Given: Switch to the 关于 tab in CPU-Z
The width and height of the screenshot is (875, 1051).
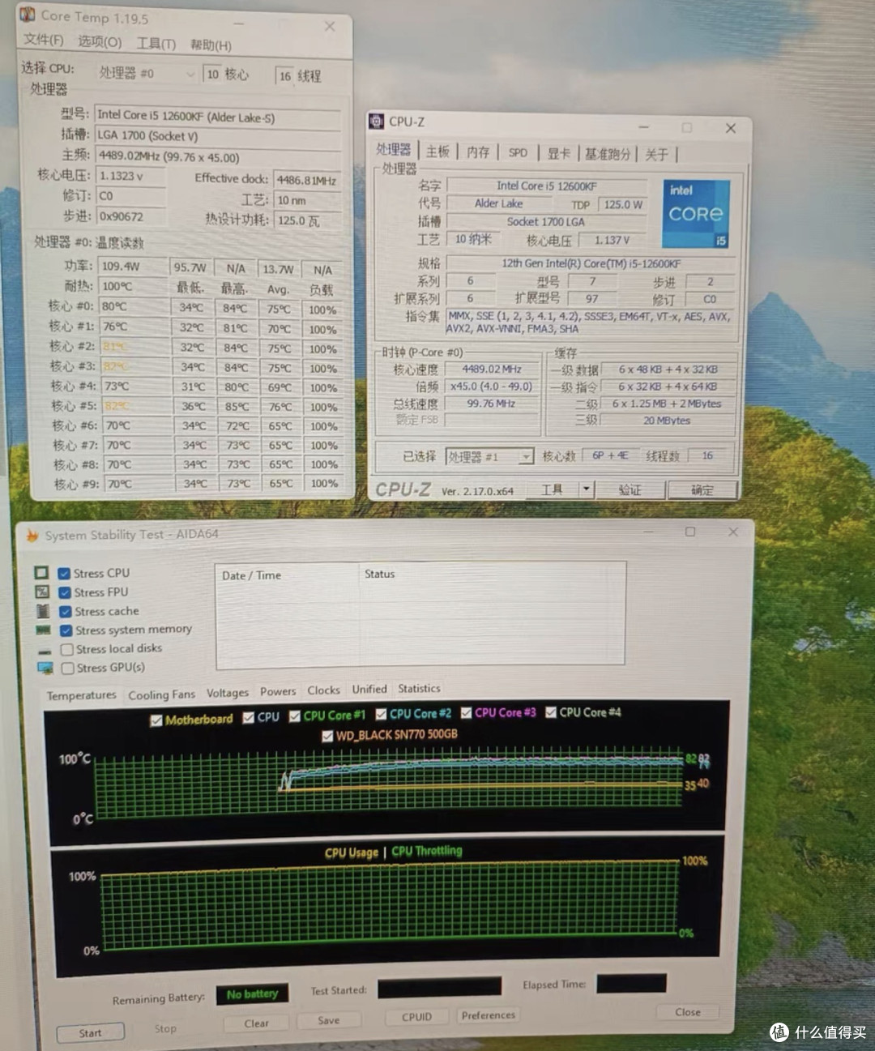Looking at the screenshot, I should 657,154.
